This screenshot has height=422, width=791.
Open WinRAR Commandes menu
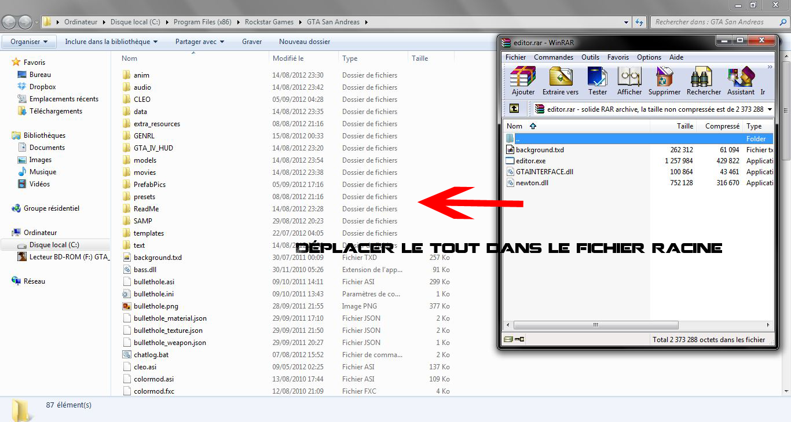554,57
